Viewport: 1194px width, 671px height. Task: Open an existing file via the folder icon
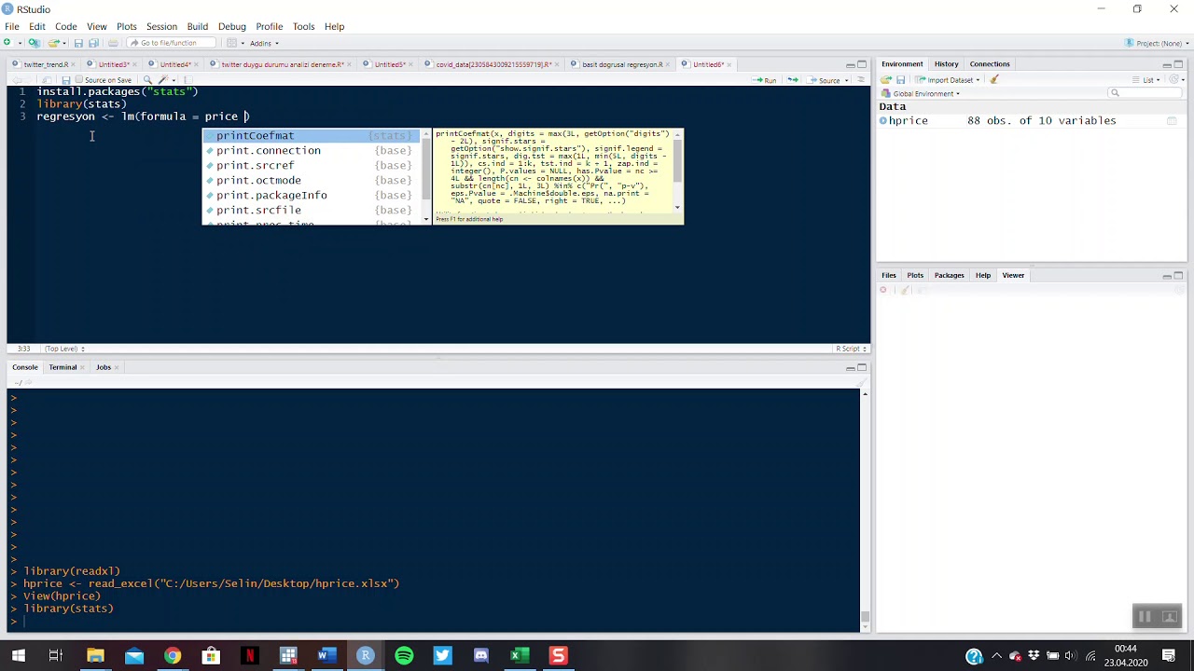[54, 43]
